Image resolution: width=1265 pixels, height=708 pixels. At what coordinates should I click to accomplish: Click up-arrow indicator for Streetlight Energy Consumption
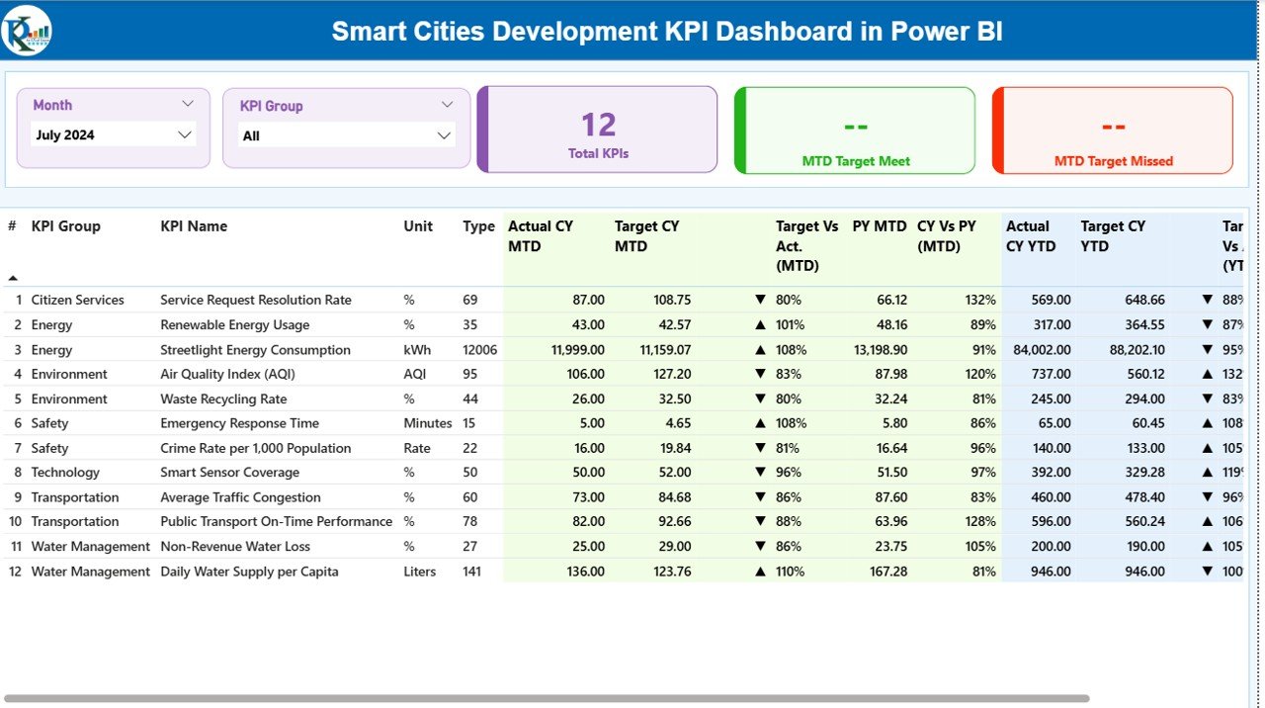(759, 349)
